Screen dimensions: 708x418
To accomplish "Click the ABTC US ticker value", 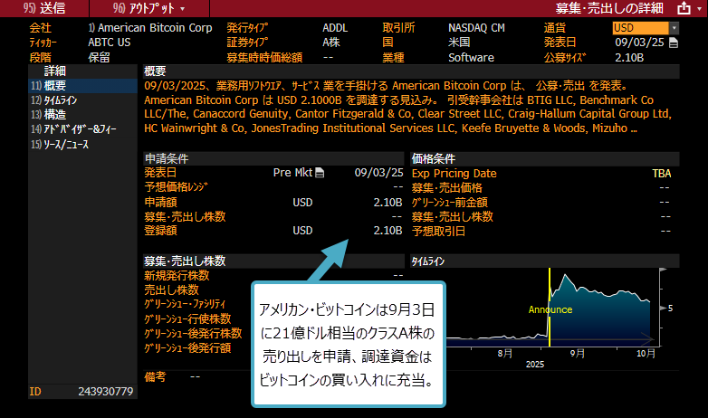I will pyautogui.click(x=109, y=43).
